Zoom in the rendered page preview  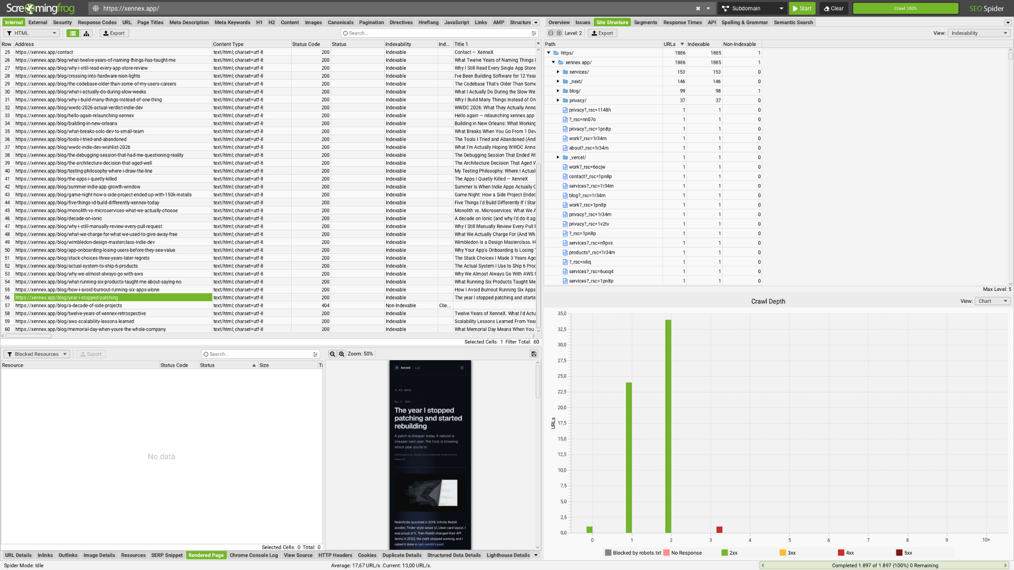(x=342, y=354)
